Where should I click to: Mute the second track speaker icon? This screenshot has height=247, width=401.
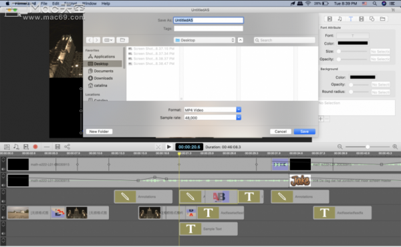coord(3,185)
